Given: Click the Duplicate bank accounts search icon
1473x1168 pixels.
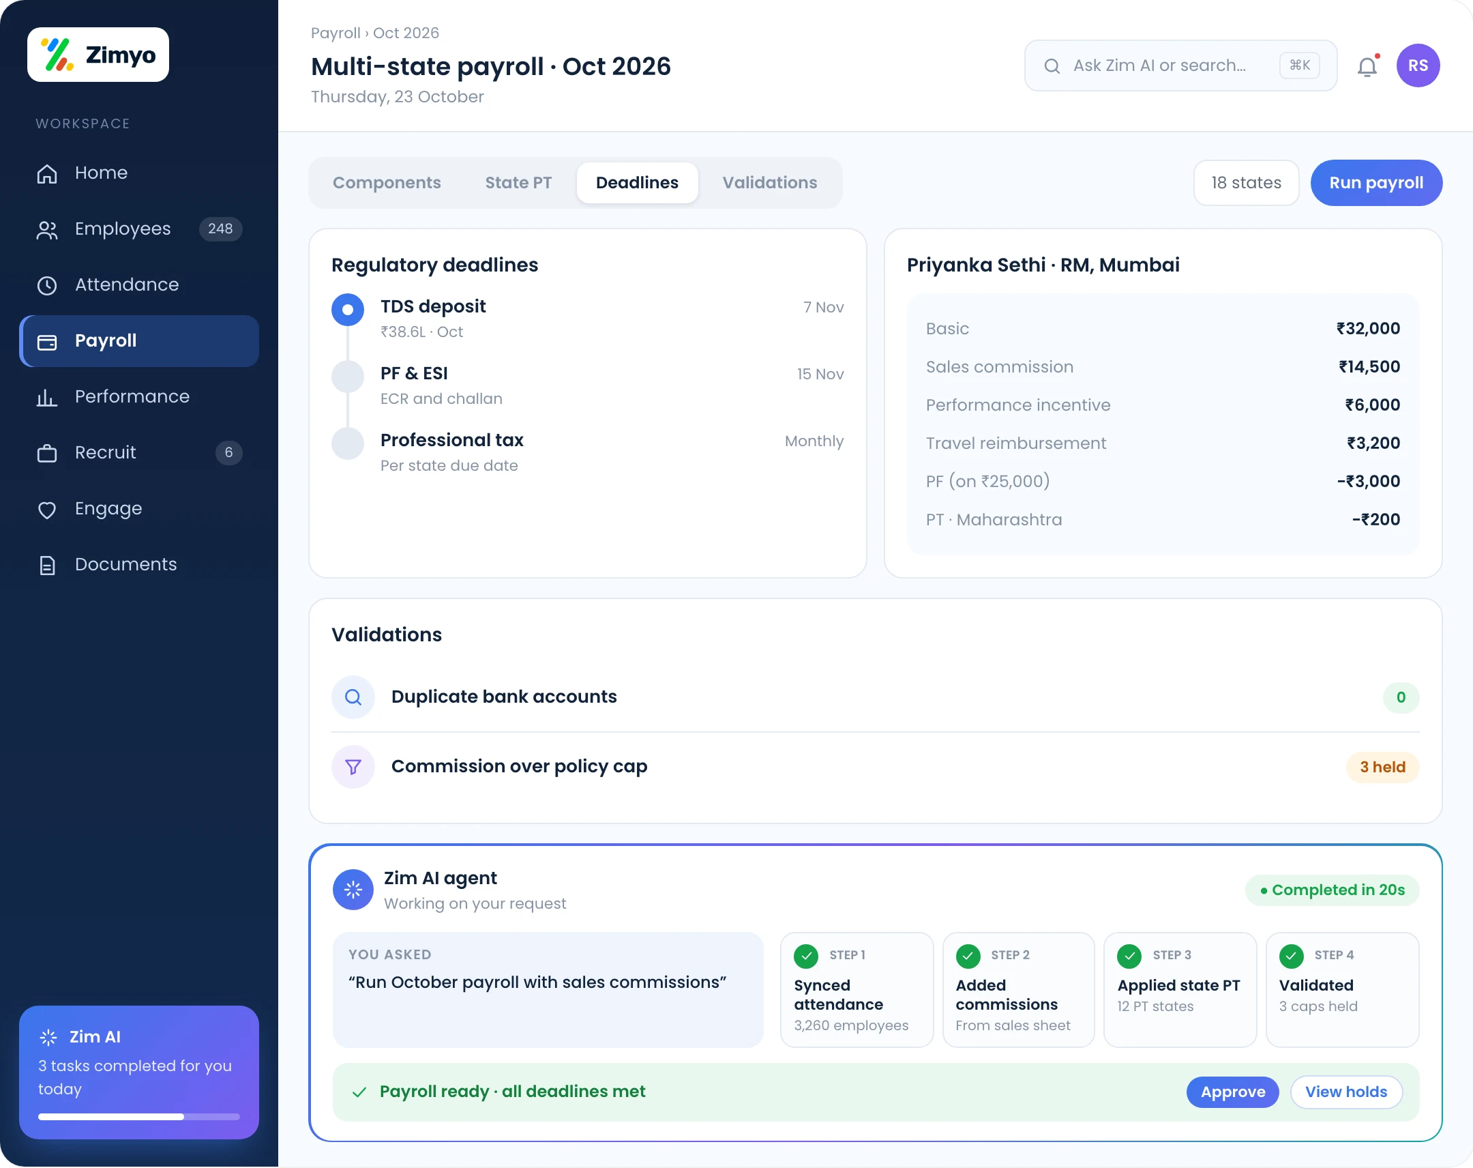Looking at the screenshot, I should pos(353,697).
